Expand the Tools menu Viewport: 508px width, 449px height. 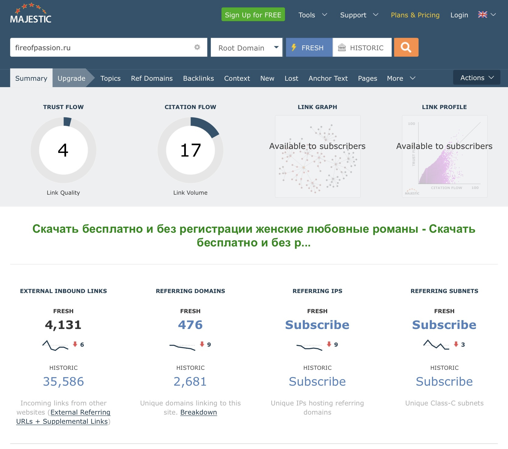(x=313, y=15)
